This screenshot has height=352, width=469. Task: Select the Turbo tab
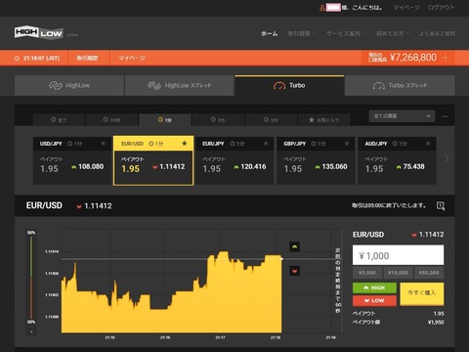[289, 85]
